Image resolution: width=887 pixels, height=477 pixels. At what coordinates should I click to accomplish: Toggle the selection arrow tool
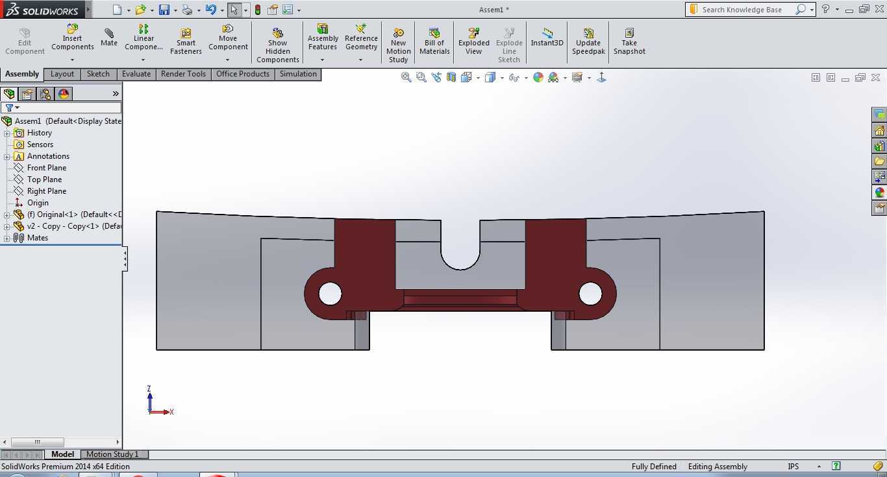coord(234,10)
